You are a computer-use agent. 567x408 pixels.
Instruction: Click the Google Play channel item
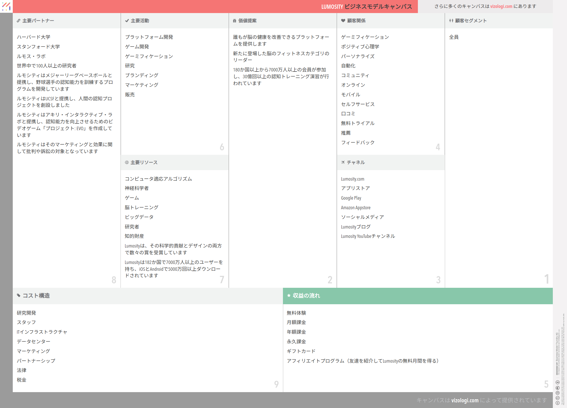(x=351, y=198)
